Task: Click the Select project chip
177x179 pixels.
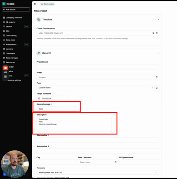Action: (47, 4)
